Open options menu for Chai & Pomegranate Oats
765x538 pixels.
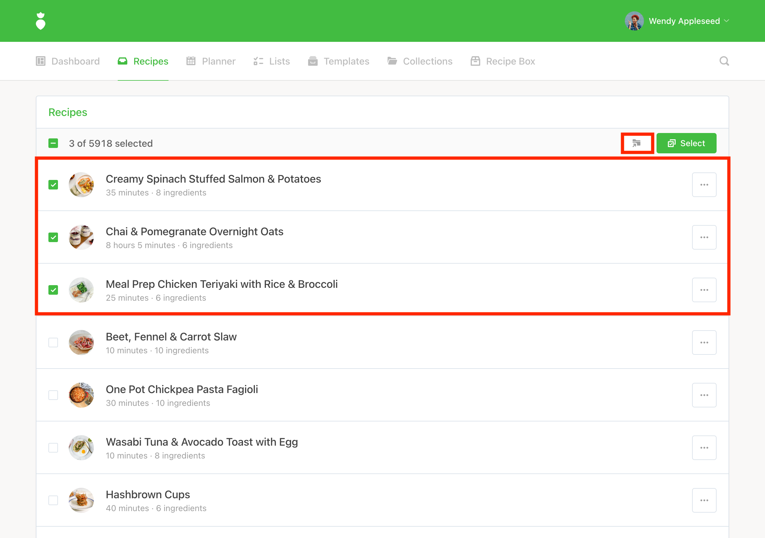click(x=704, y=237)
